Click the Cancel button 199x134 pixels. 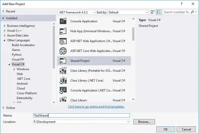click(186, 129)
